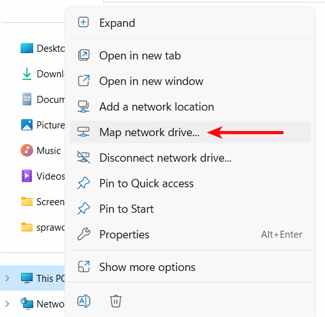
Task: Click the Properties wrench icon
Action: click(x=84, y=234)
